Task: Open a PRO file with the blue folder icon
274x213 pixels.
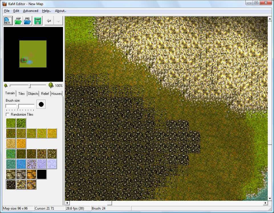Action: [x=27, y=21]
